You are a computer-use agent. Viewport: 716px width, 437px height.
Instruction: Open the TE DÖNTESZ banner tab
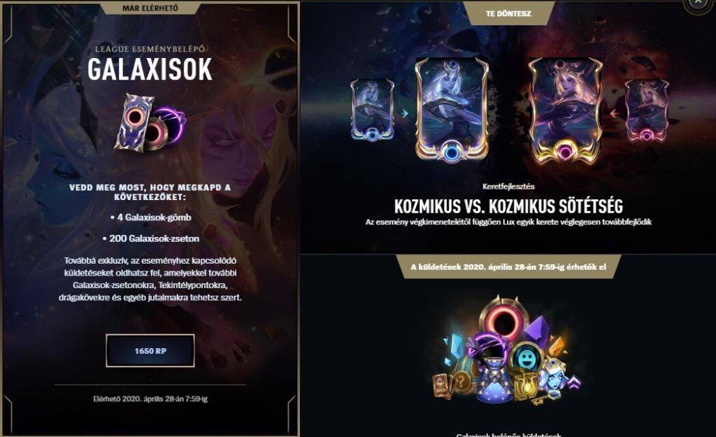[x=508, y=13]
